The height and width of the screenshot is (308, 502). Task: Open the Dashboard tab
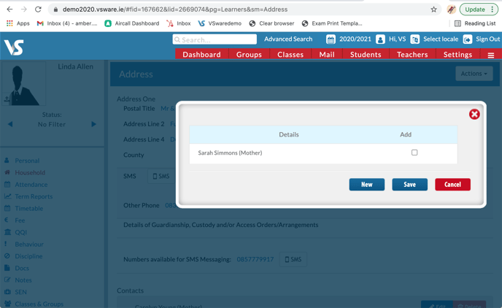pyautogui.click(x=201, y=55)
